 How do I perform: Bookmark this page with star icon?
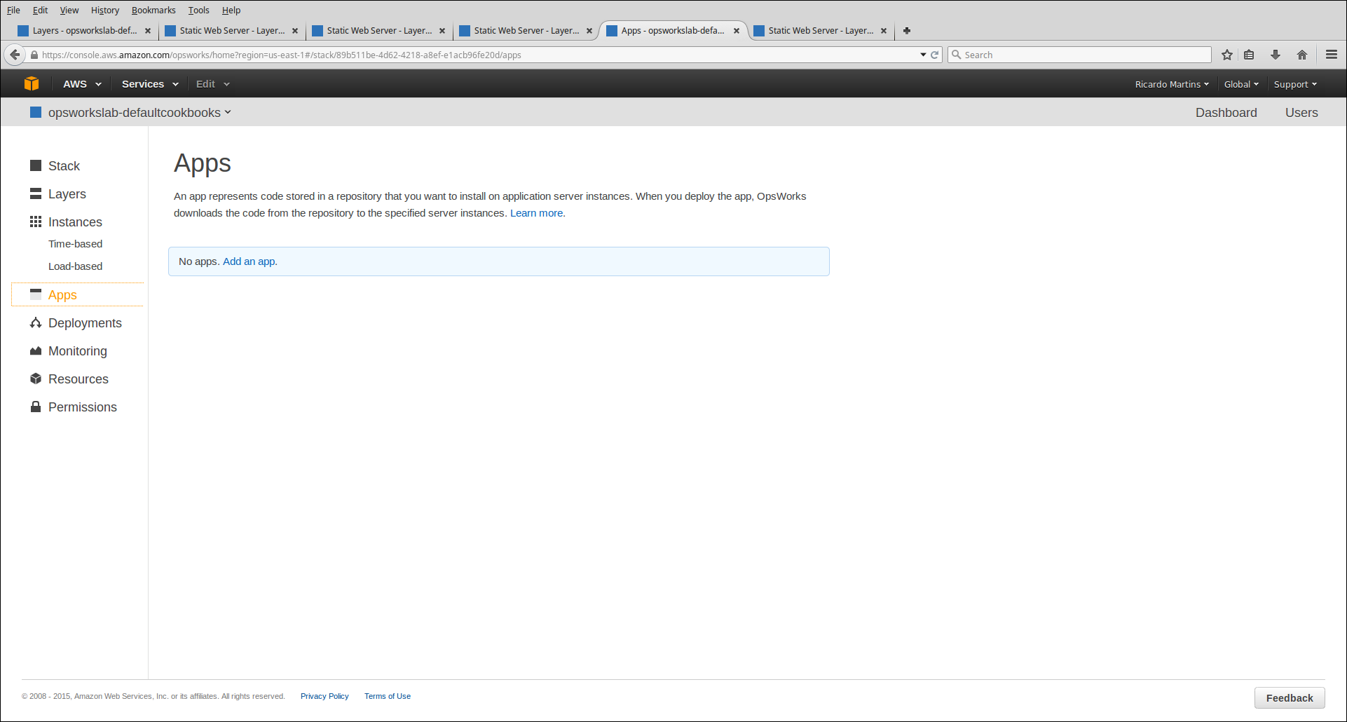(x=1227, y=55)
